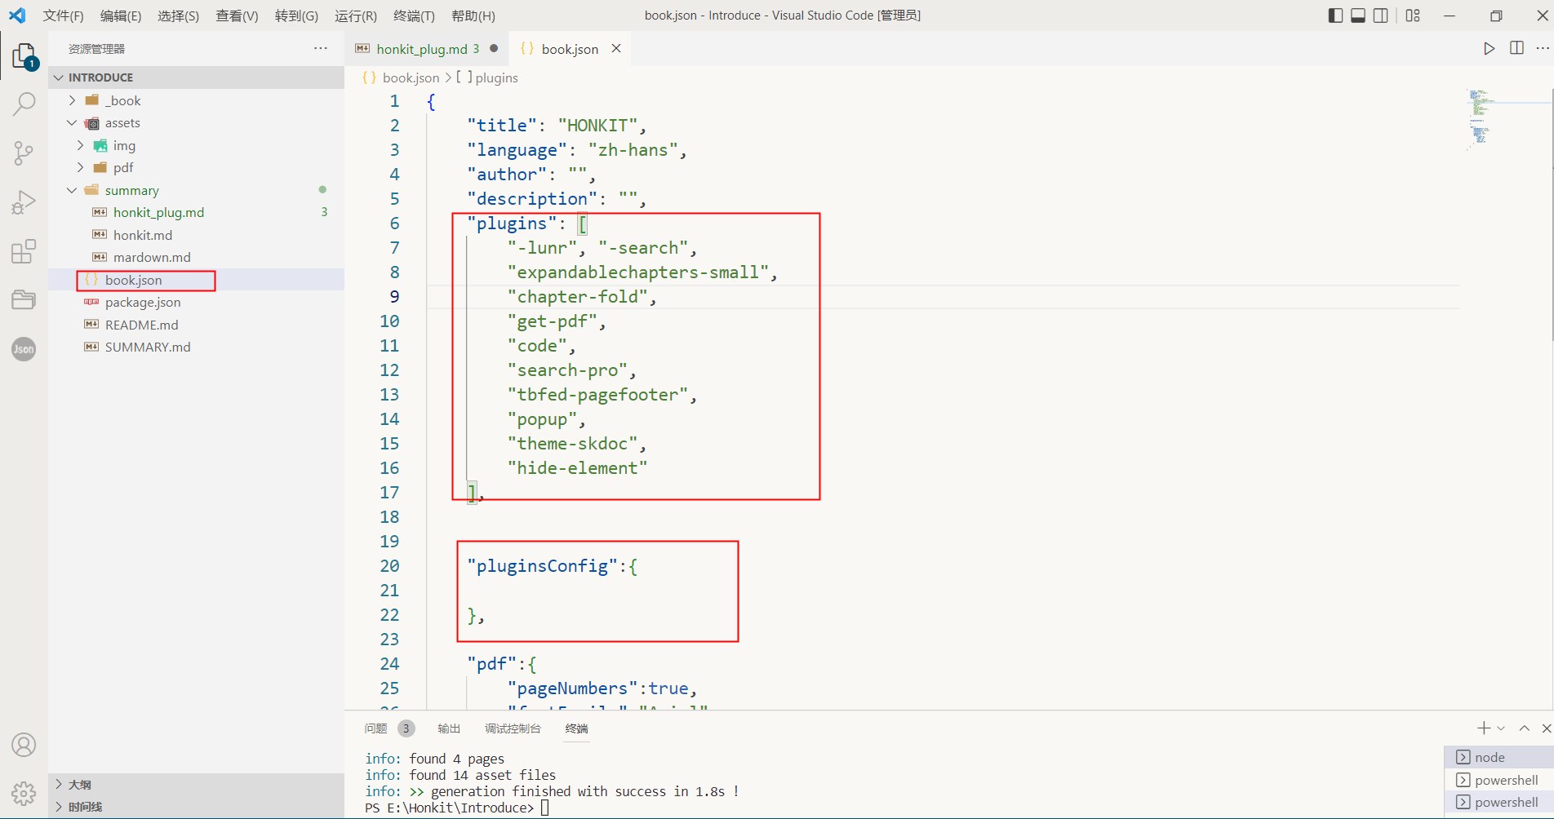Click the VS Code logo icon
Viewport: 1554px width, 819px height.
coord(17,15)
